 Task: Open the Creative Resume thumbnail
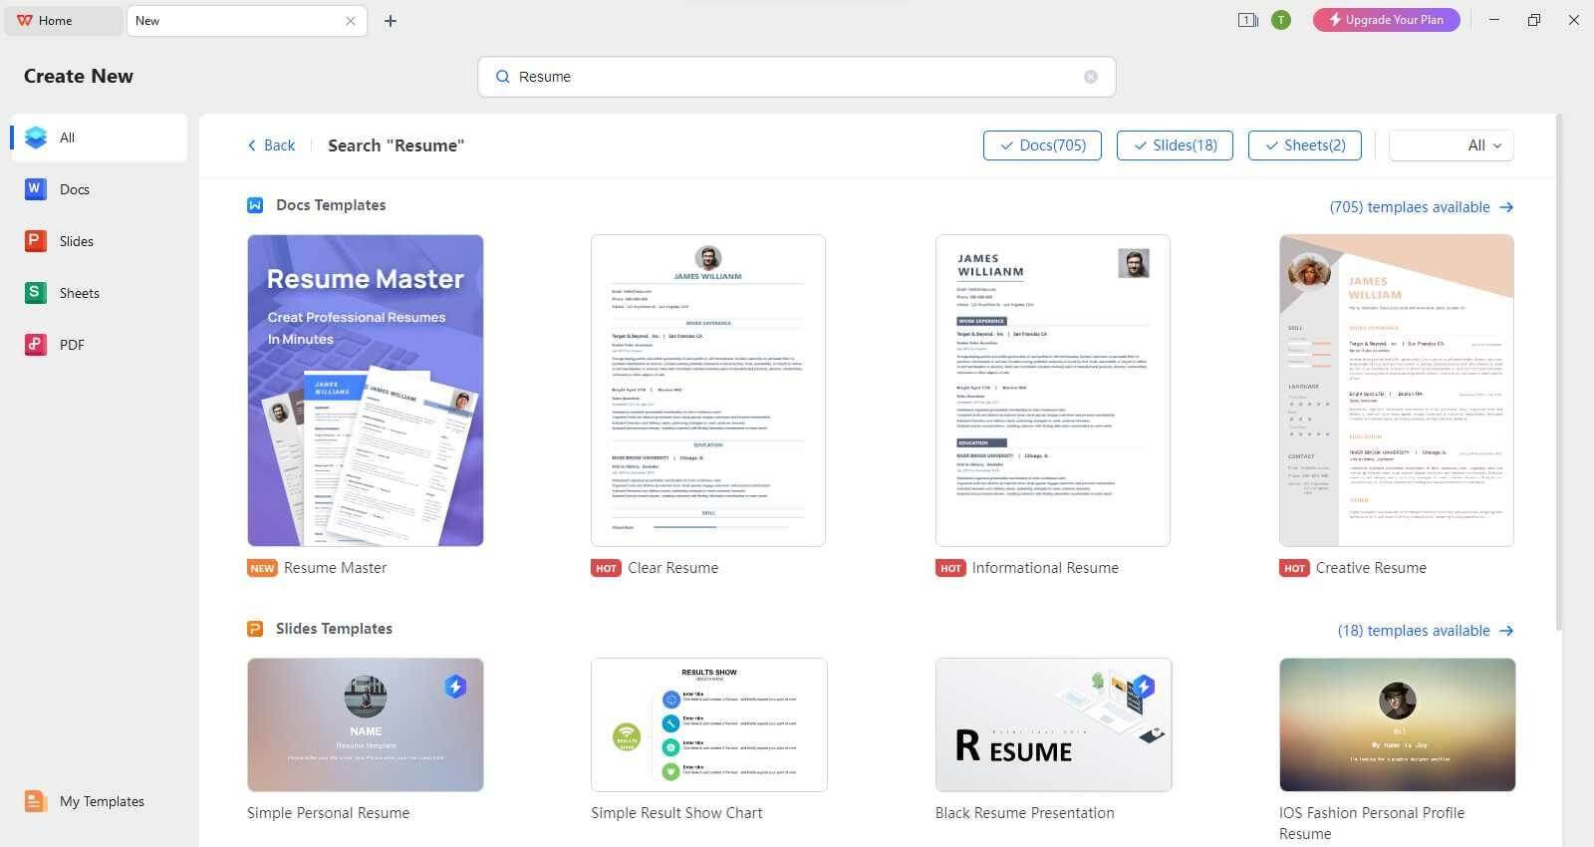[x=1397, y=391]
